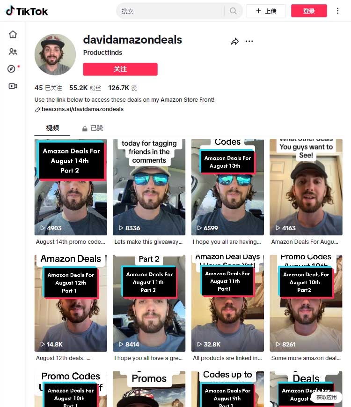
Task: Click the TikTok logo
Action: pos(27,11)
